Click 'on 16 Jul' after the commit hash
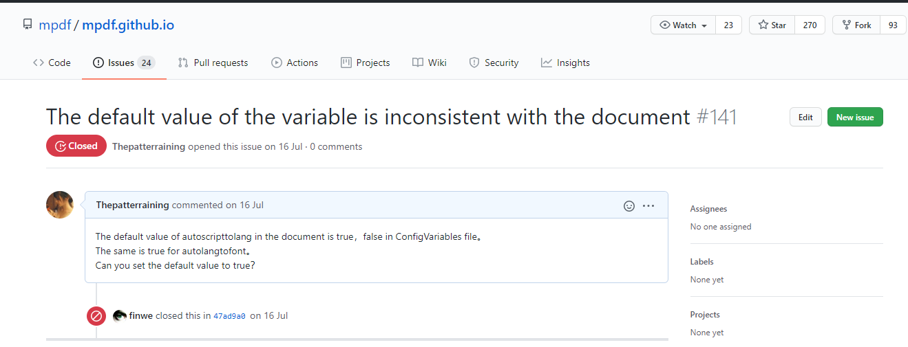Image resolution: width=908 pixels, height=347 pixels. (x=268, y=316)
